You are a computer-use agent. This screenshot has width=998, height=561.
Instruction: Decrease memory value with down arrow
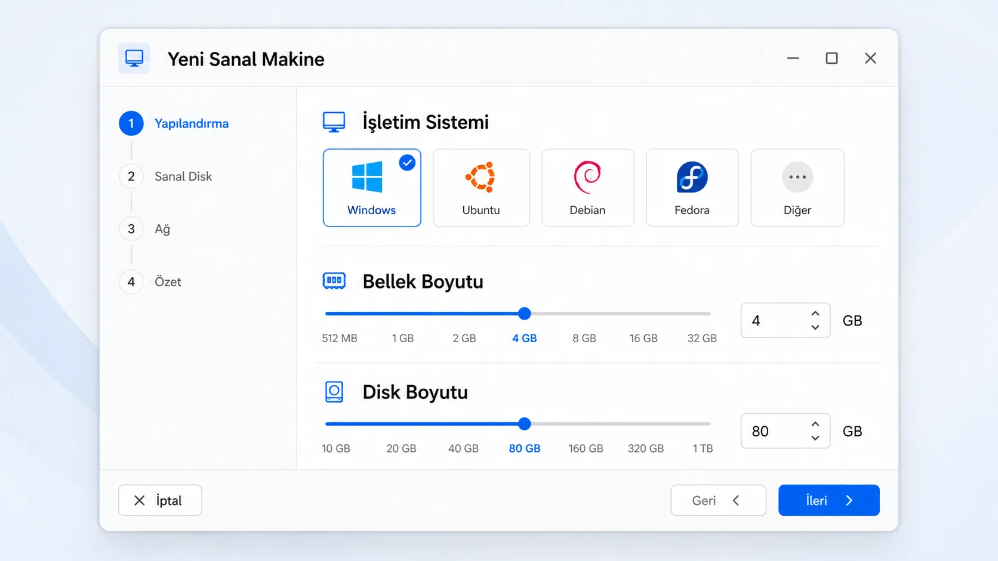pos(815,327)
